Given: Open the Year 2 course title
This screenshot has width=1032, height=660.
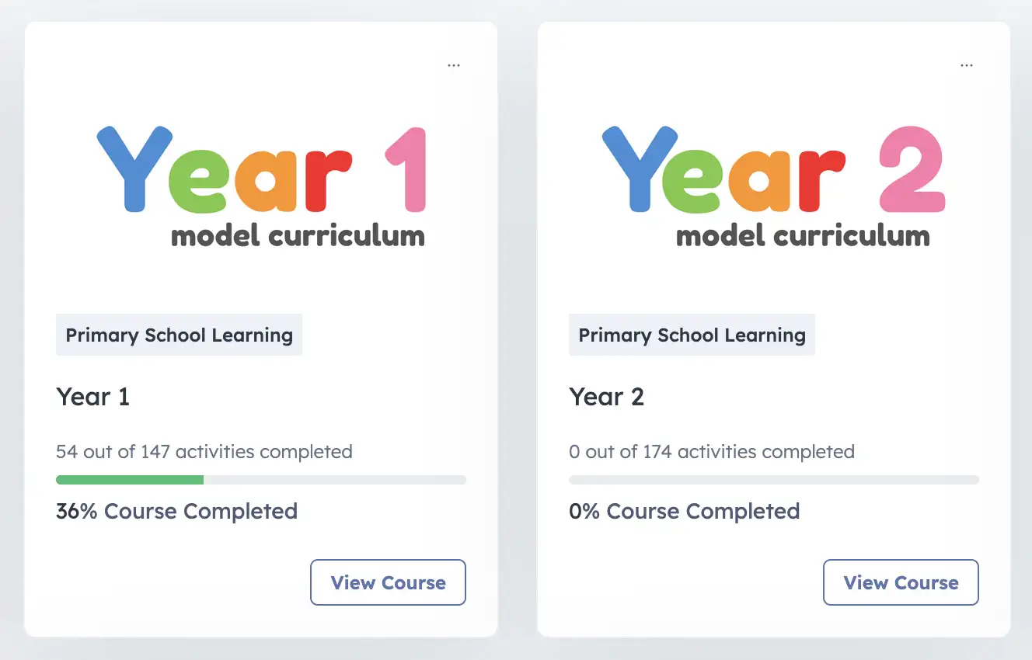Looking at the screenshot, I should click(x=607, y=397).
